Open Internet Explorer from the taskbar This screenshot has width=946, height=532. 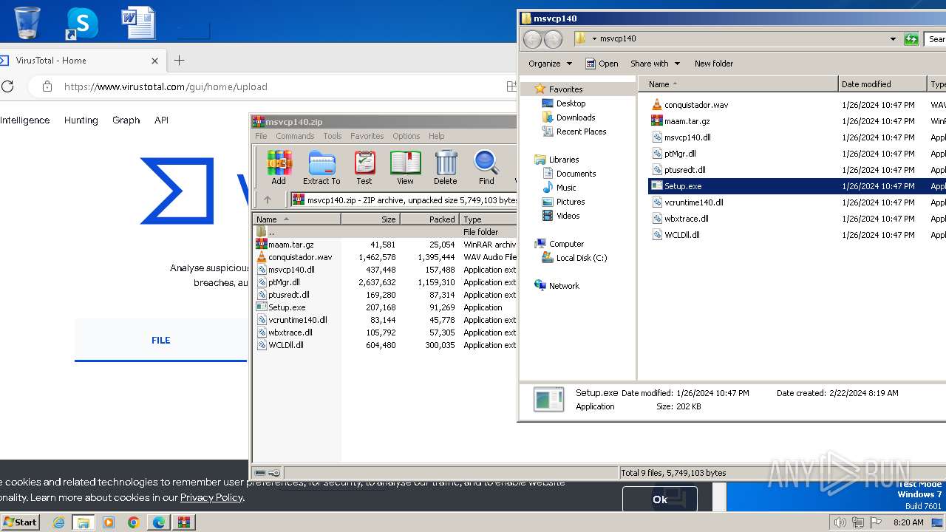[x=59, y=522]
